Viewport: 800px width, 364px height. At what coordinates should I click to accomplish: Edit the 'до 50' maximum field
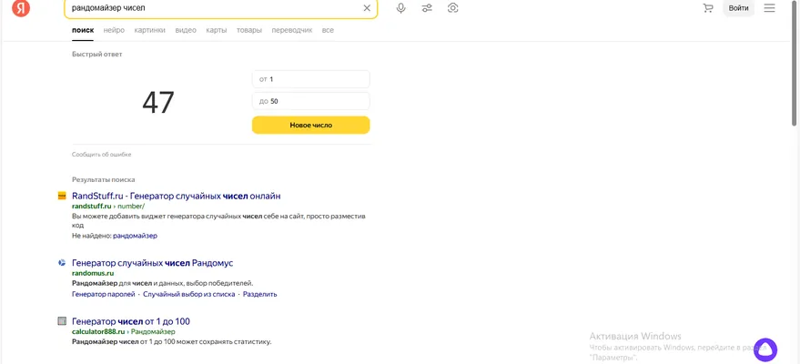310,101
